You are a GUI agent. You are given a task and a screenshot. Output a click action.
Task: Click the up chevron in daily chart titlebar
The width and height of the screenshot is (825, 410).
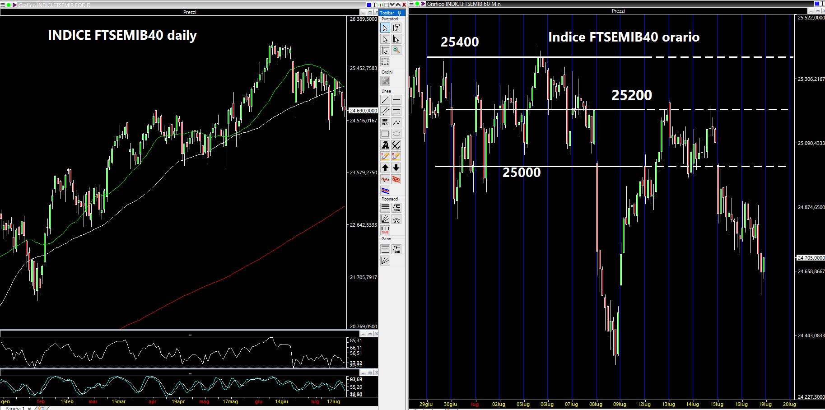pyautogui.click(x=398, y=5)
